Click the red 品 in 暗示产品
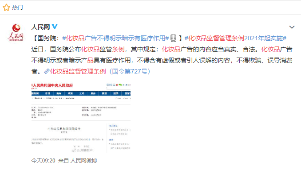Image resolution: width=301 pixels, height=170 pixels. pyautogui.click(x=90, y=60)
